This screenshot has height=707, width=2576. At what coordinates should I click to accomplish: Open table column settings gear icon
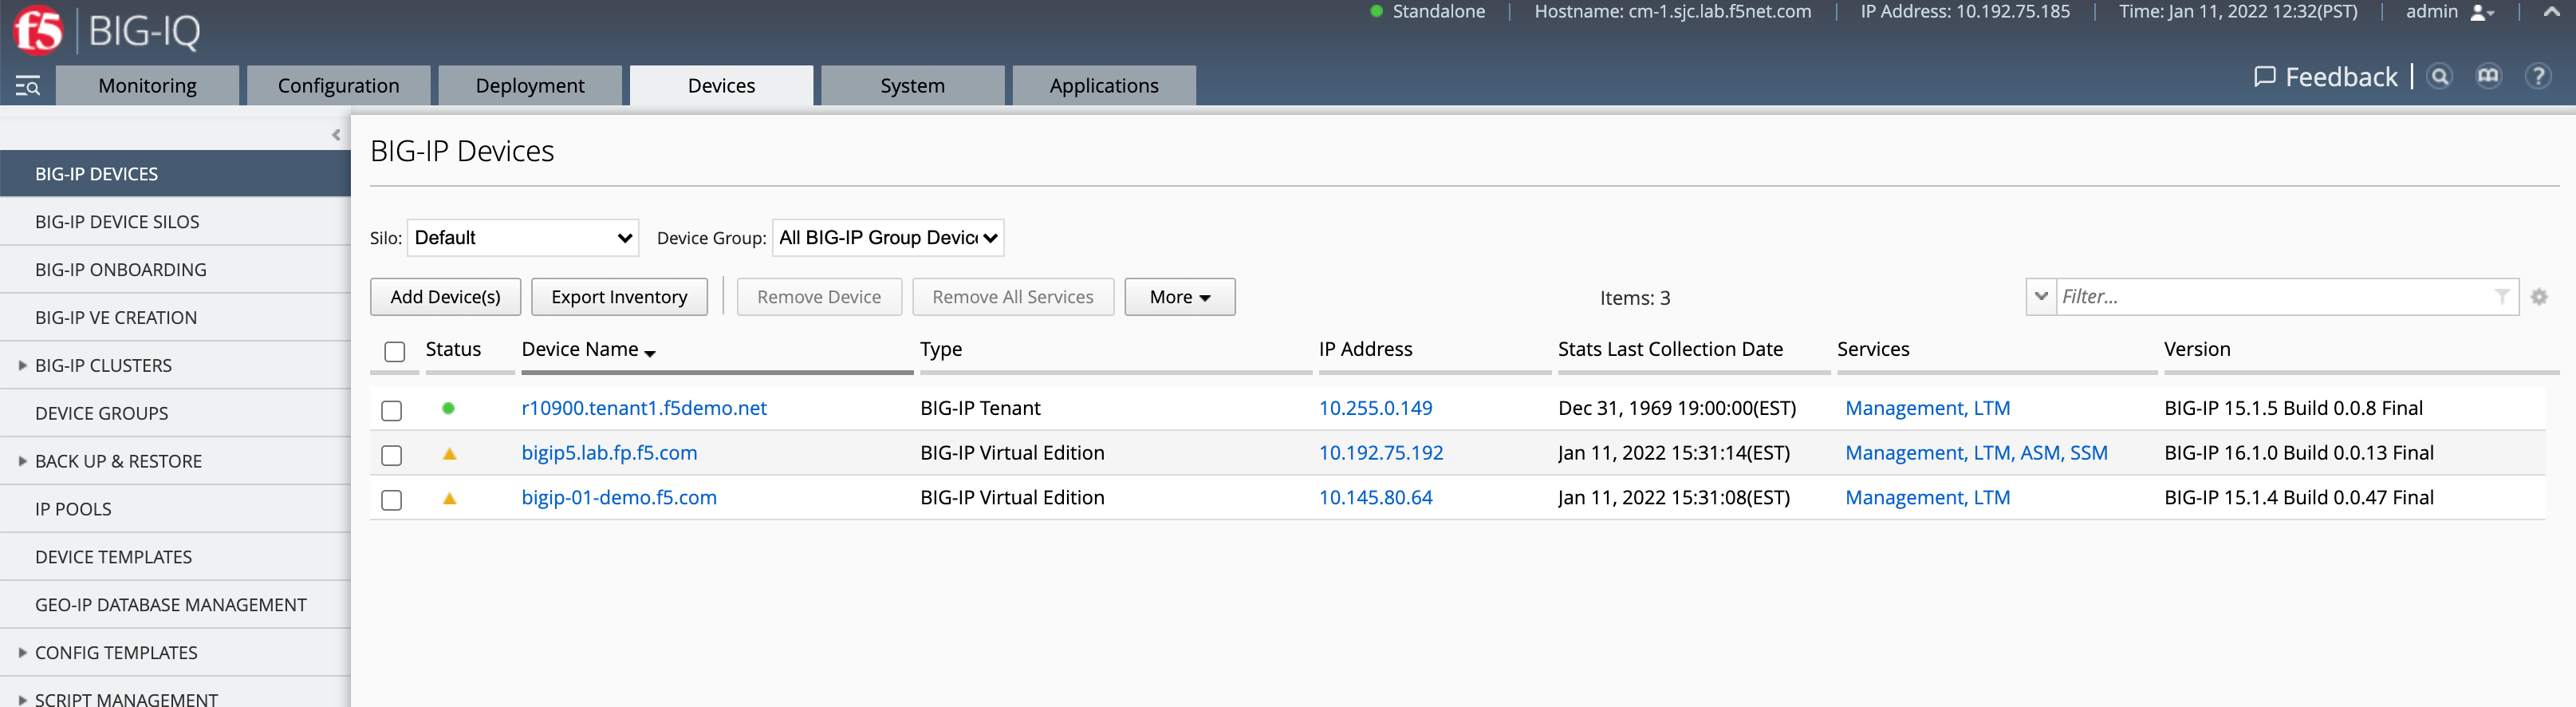point(2538,296)
